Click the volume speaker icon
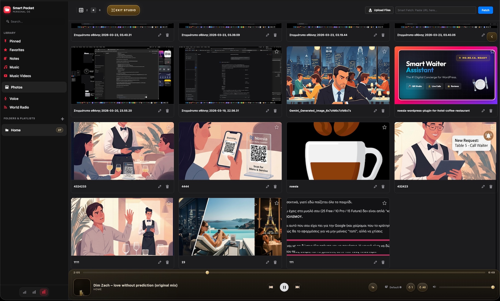Viewport: 500px width, 301px height. click(x=434, y=287)
